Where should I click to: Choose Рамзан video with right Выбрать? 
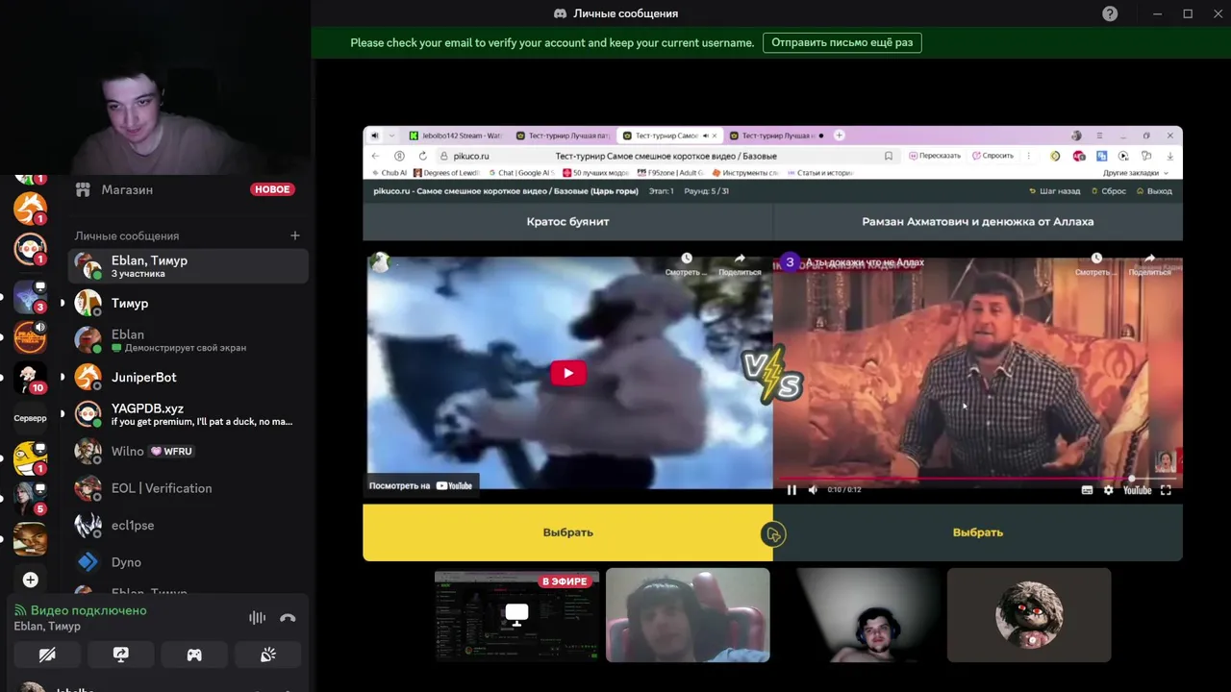click(978, 532)
